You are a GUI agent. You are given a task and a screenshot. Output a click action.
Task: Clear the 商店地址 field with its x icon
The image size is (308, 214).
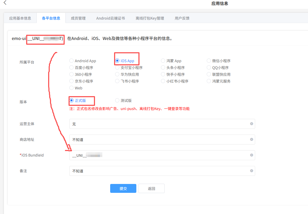(x=251, y=140)
